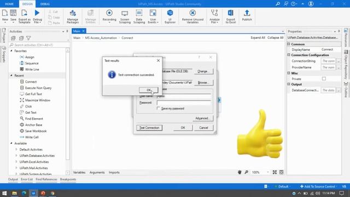This screenshot has width=350, height=197.
Task: Click the filter icon in Activities panel
Action: [x=28, y=38]
